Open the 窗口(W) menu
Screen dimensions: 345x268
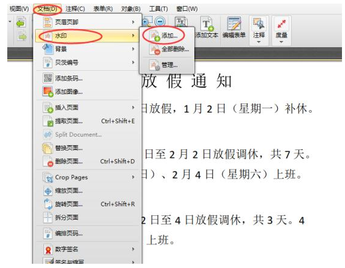click(187, 9)
